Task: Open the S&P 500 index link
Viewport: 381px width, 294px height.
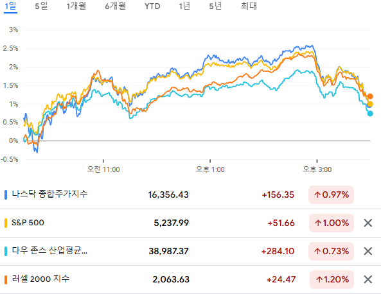Action: coord(28,223)
